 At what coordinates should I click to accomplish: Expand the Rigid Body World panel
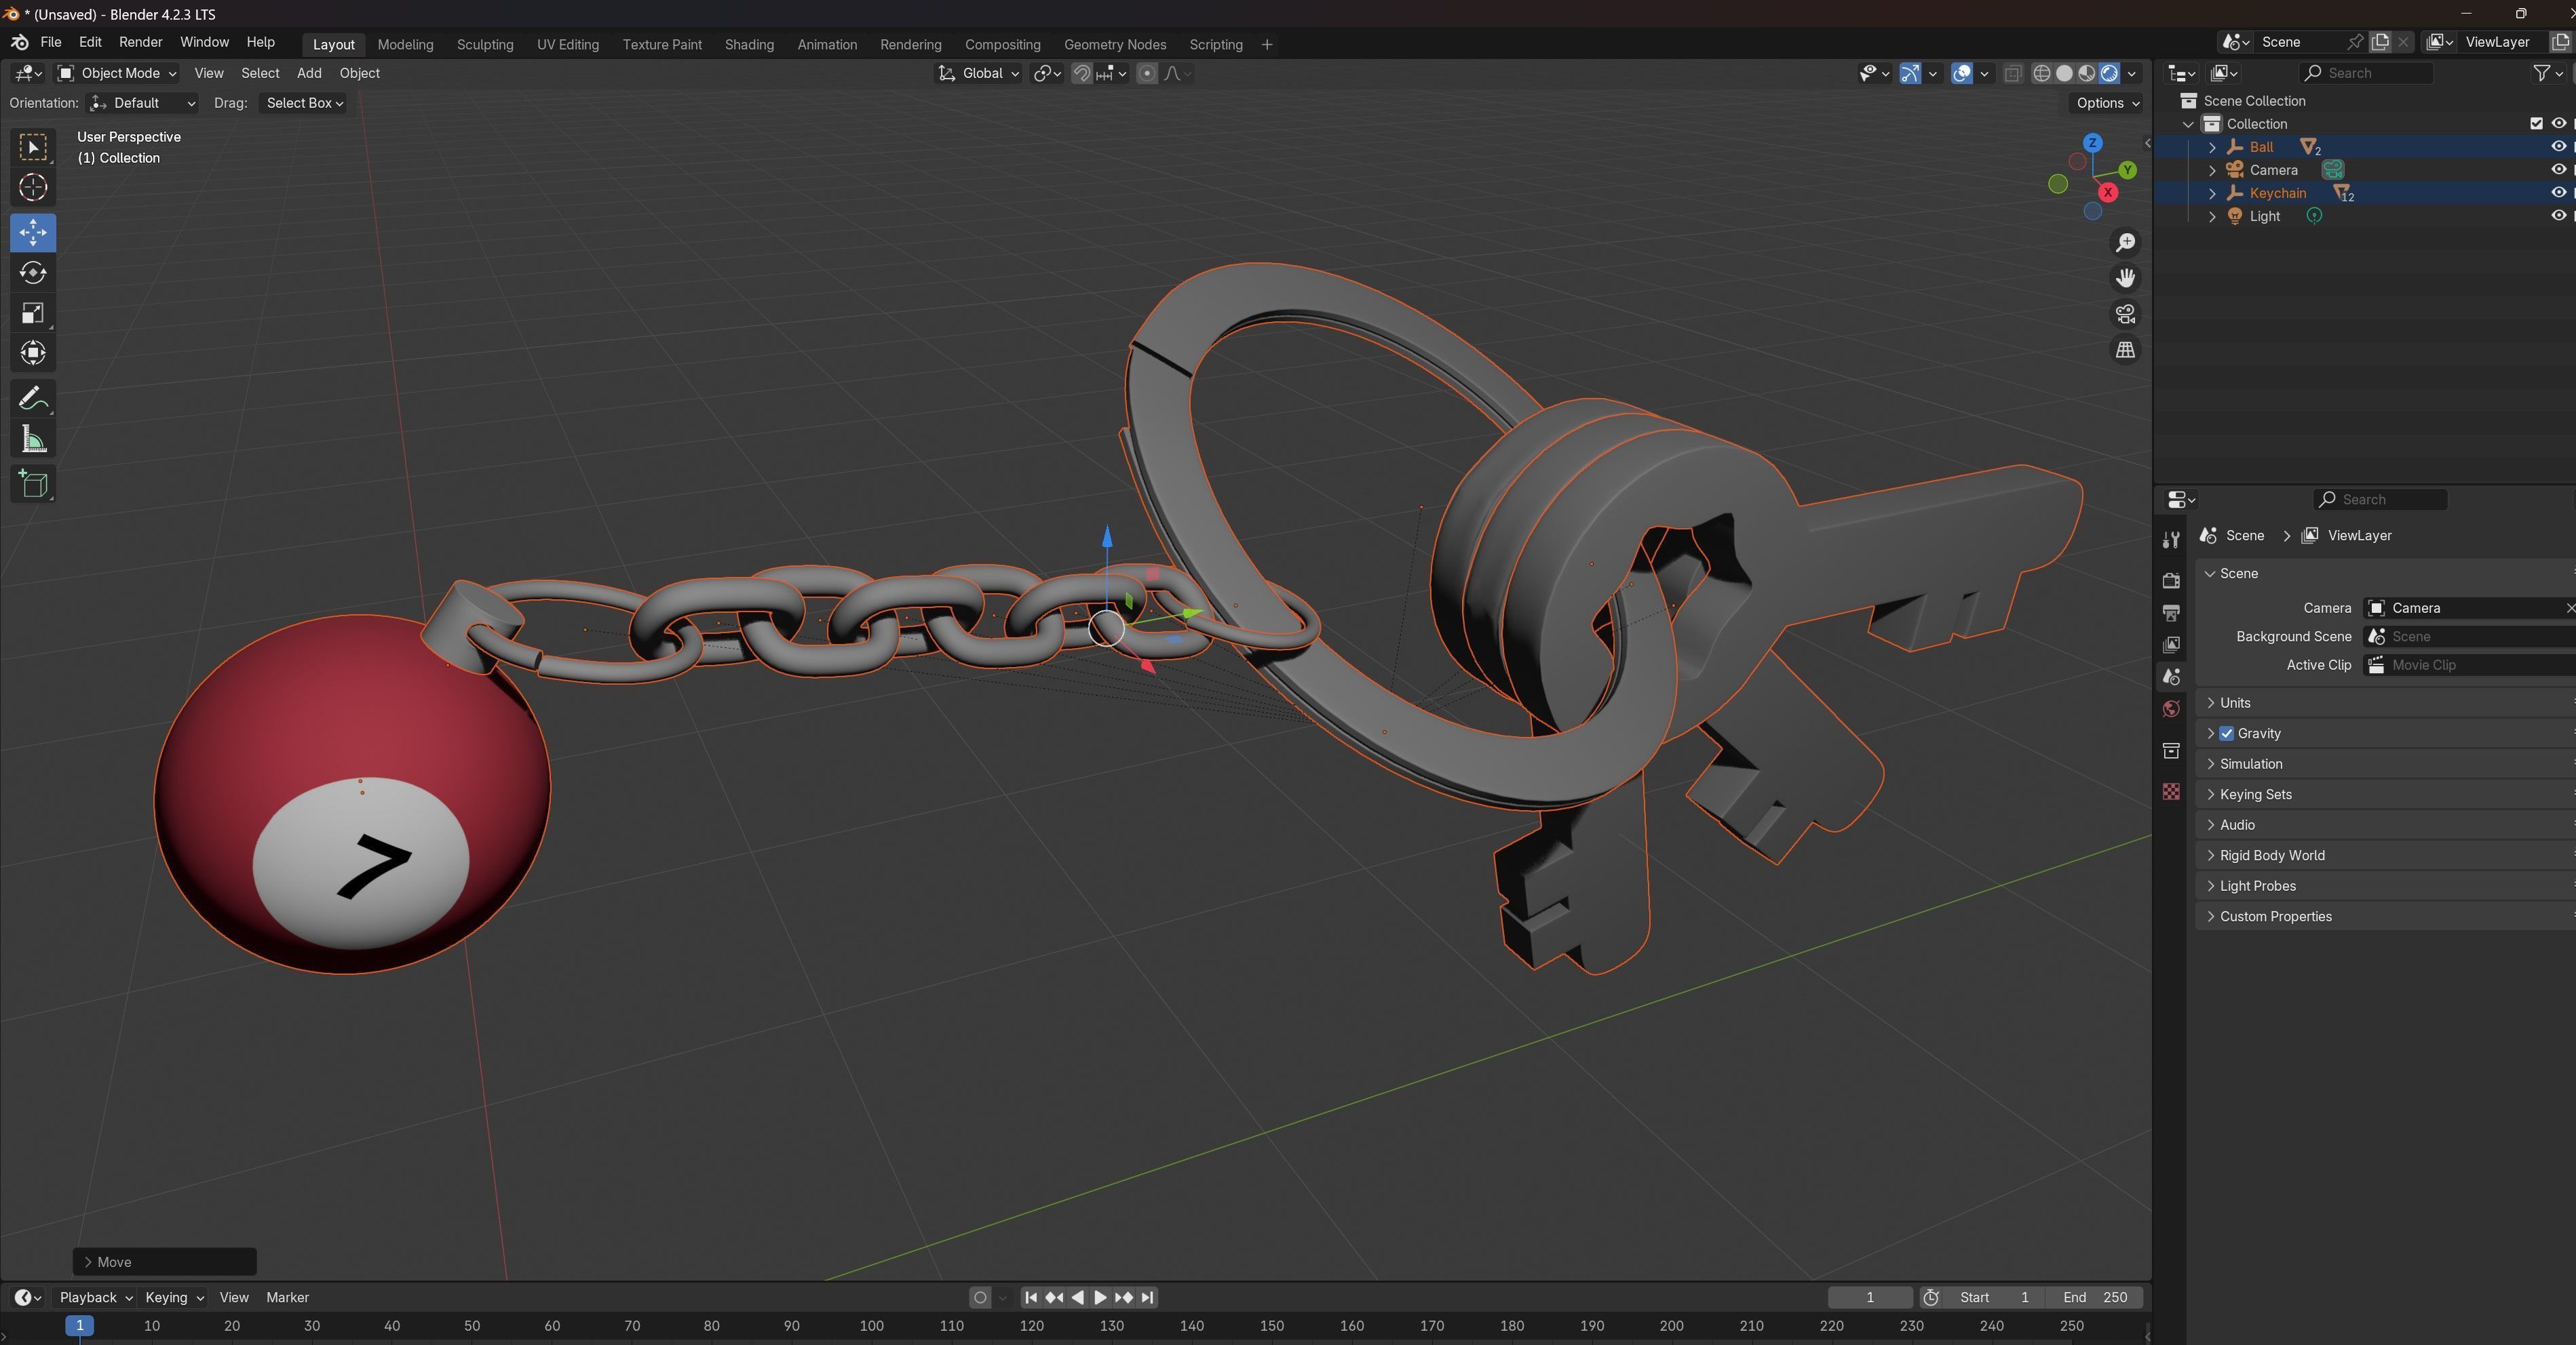click(x=2272, y=856)
